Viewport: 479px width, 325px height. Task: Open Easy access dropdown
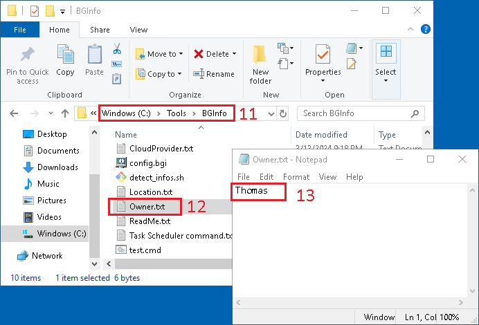coord(285,64)
